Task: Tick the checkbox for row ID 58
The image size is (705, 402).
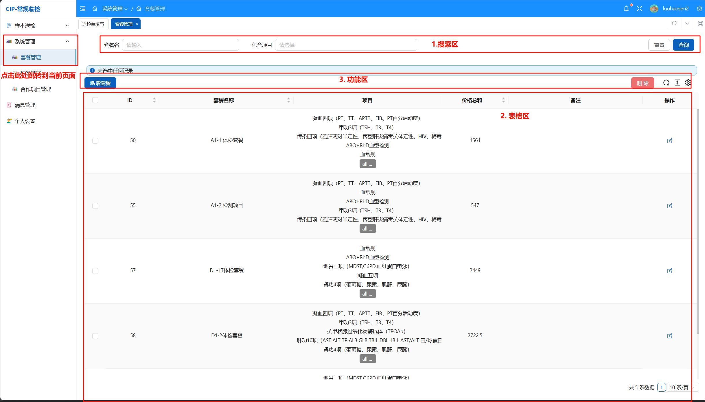Action: 95,336
